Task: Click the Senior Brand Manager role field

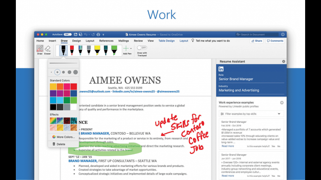Action: tap(251, 79)
